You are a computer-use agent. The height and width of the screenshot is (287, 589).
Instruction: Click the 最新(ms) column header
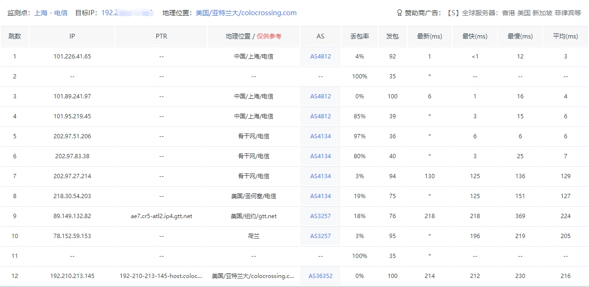click(430, 36)
